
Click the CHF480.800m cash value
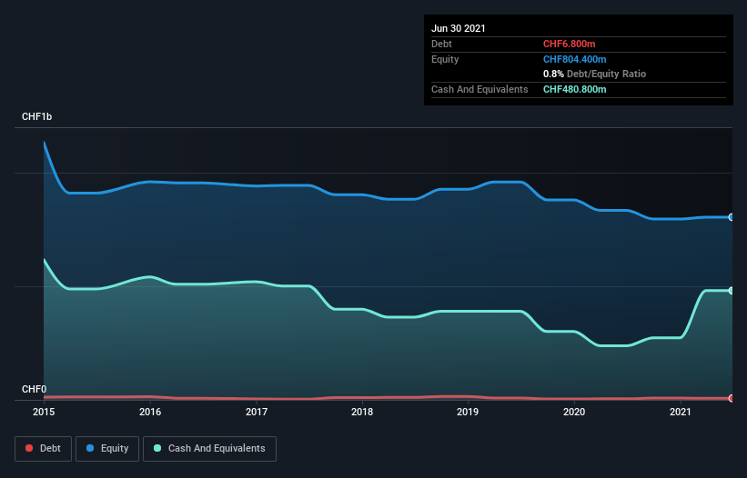pyautogui.click(x=574, y=89)
